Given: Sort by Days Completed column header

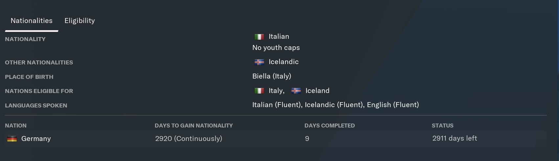Looking at the screenshot, I should tap(329, 126).
